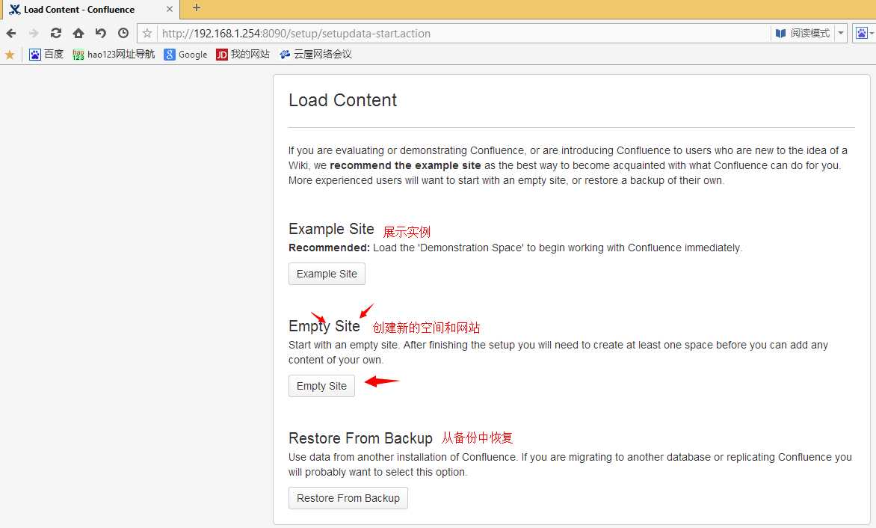The image size is (876, 528).
Task: Click the 'Recommended:' bold label
Action: point(329,248)
